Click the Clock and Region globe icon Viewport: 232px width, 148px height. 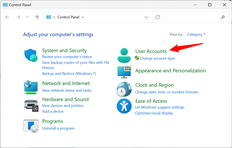click(124, 89)
